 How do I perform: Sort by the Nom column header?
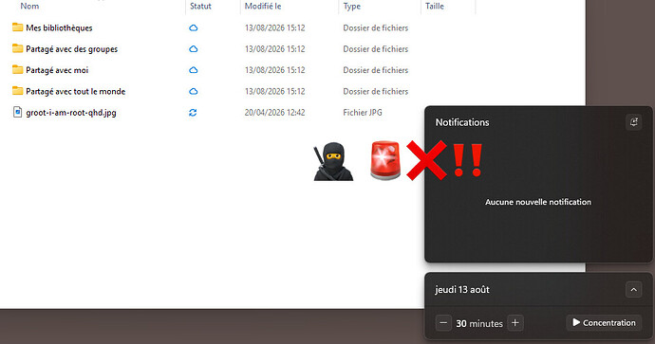[x=29, y=7]
